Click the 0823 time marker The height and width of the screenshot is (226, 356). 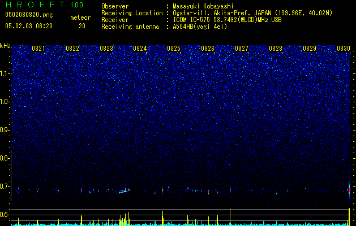[106, 49]
